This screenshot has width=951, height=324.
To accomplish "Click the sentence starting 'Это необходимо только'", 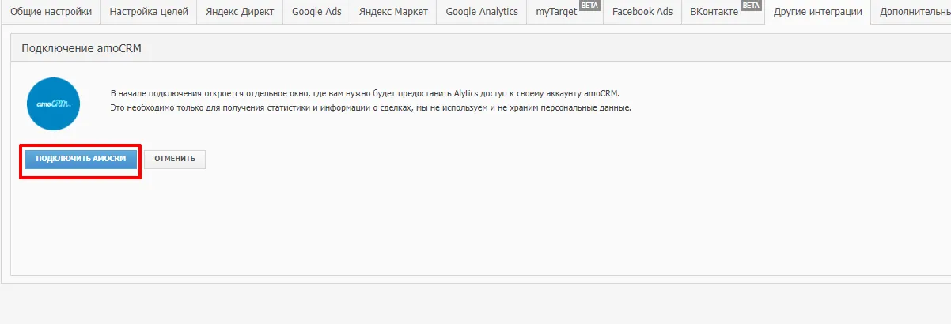I will click(371, 107).
